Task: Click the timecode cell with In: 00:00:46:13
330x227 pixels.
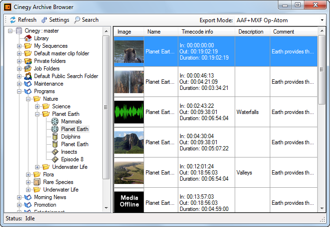Action: 206,82
